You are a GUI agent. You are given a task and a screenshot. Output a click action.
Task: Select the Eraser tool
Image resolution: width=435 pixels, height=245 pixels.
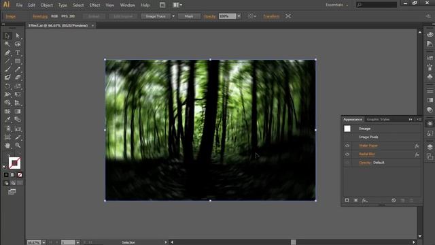(18, 78)
